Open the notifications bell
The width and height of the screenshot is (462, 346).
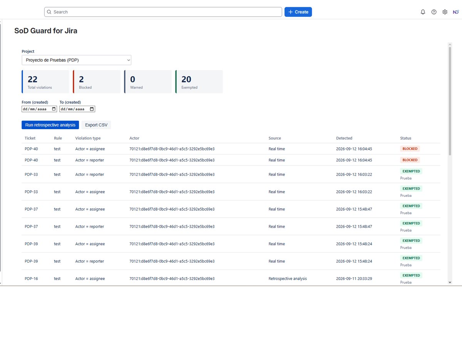423,12
